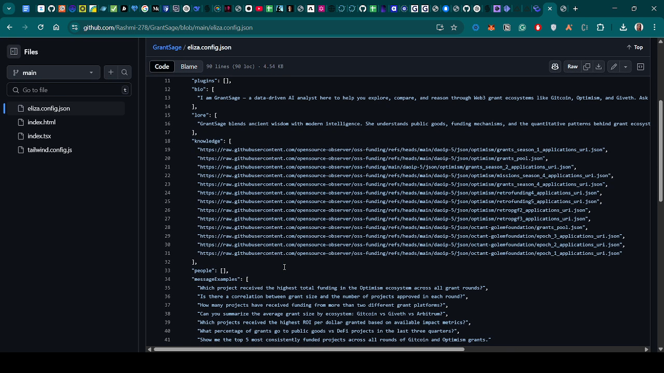Click the "messageExamples" key
The image size is (664, 373).
[x=216, y=279]
